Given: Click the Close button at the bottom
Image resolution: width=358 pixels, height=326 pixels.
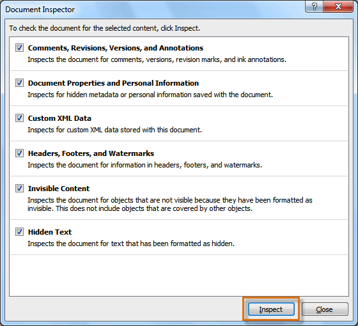Looking at the screenshot, I should pyautogui.click(x=325, y=309).
